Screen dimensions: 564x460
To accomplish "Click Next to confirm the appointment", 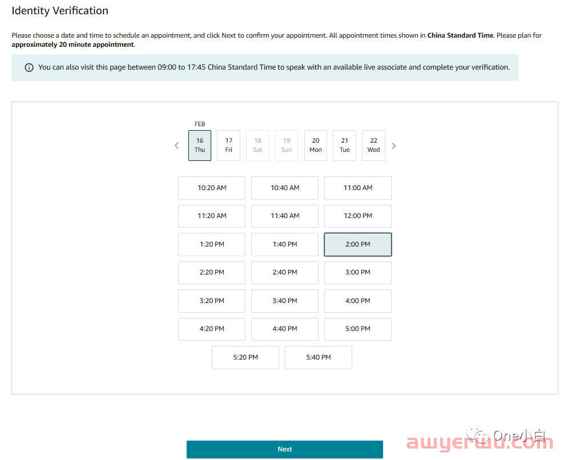I will (x=284, y=449).
